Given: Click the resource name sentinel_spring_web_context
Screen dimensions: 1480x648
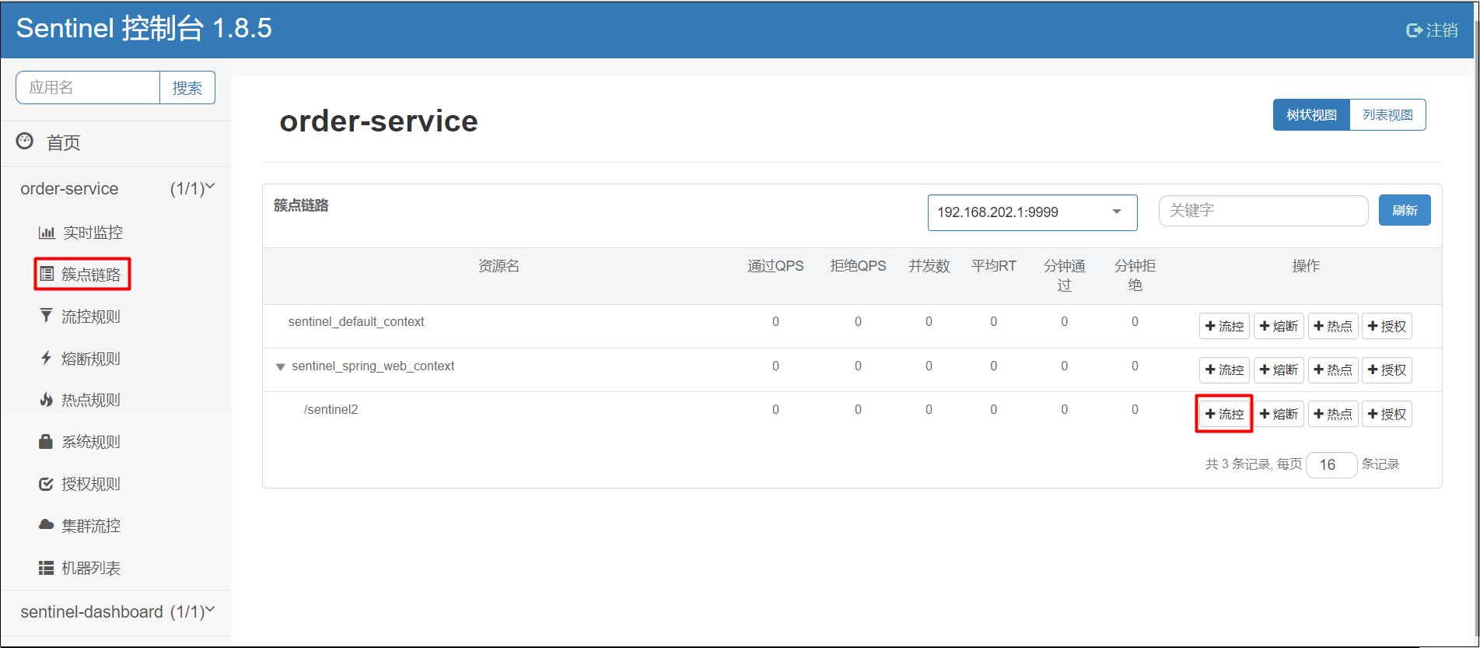Looking at the screenshot, I should click(373, 366).
